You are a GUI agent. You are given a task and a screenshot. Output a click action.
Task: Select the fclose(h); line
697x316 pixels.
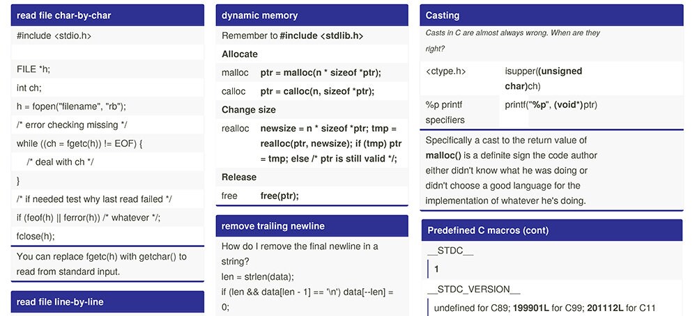tap(36, 237)
